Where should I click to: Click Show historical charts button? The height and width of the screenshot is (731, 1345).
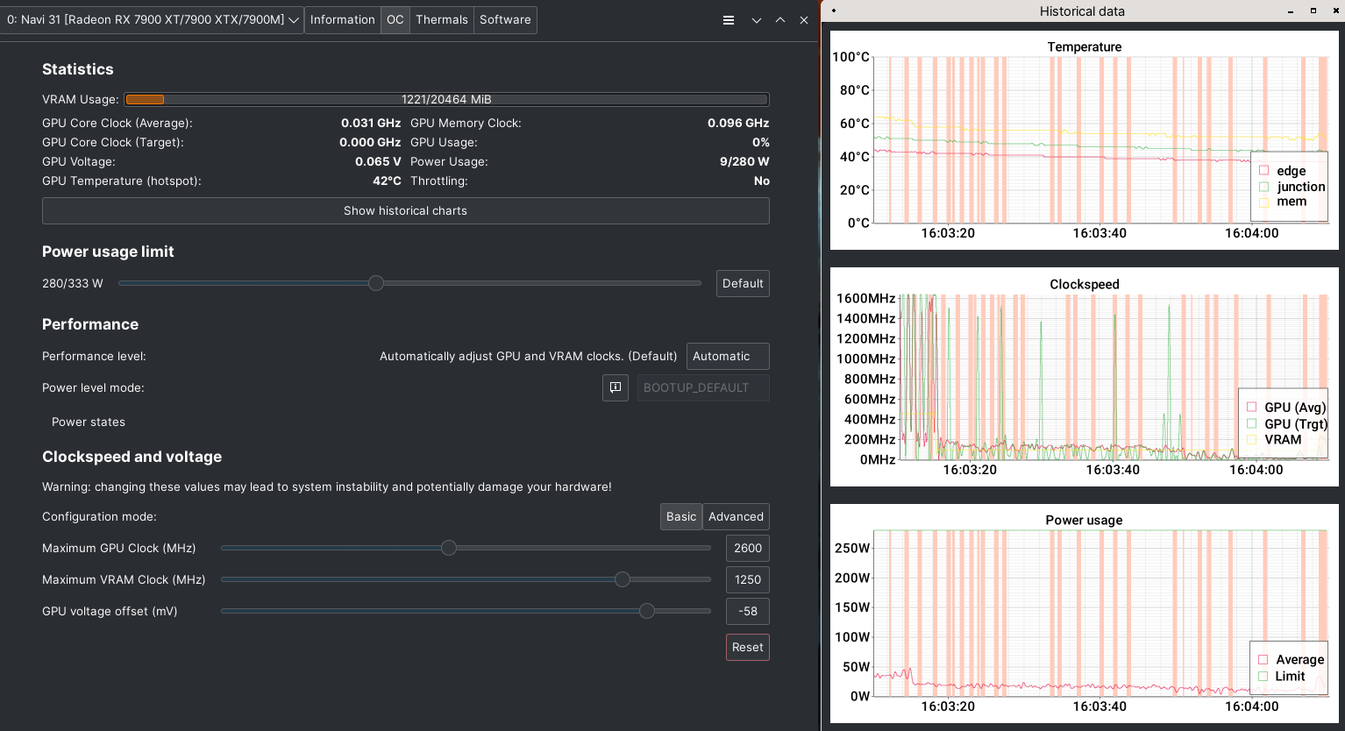(x=406, y=210)
